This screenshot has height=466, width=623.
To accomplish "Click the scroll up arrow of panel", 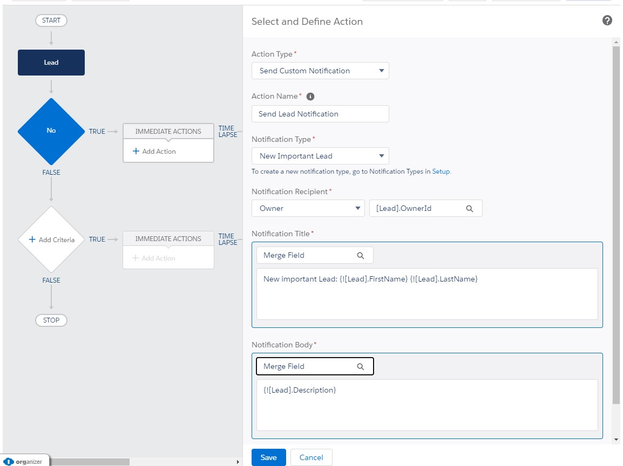I will (616, 42).
